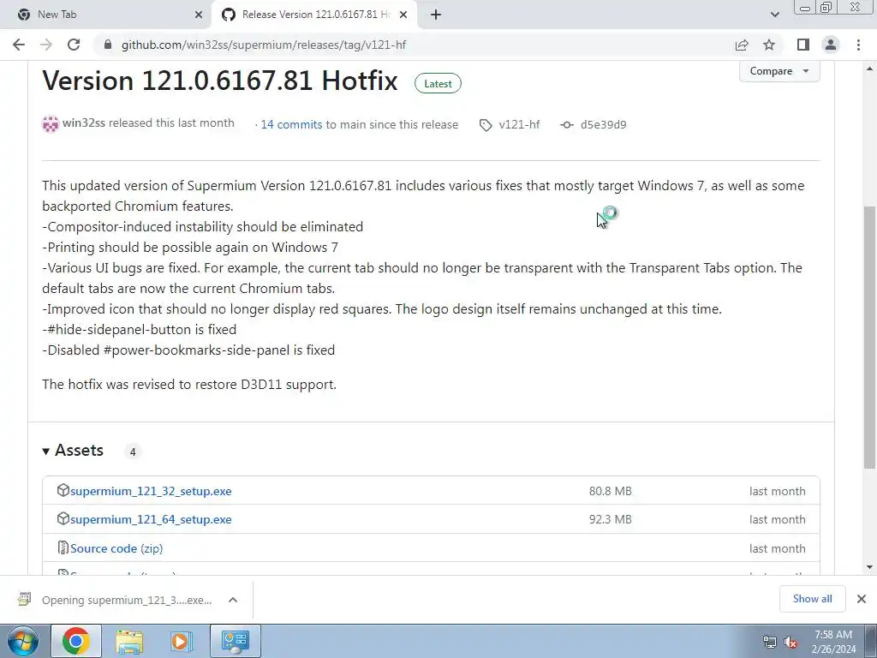This screenshot has width=877, height=658.
Task: Switch to the New Tab tab
Action: pos(106,15)
